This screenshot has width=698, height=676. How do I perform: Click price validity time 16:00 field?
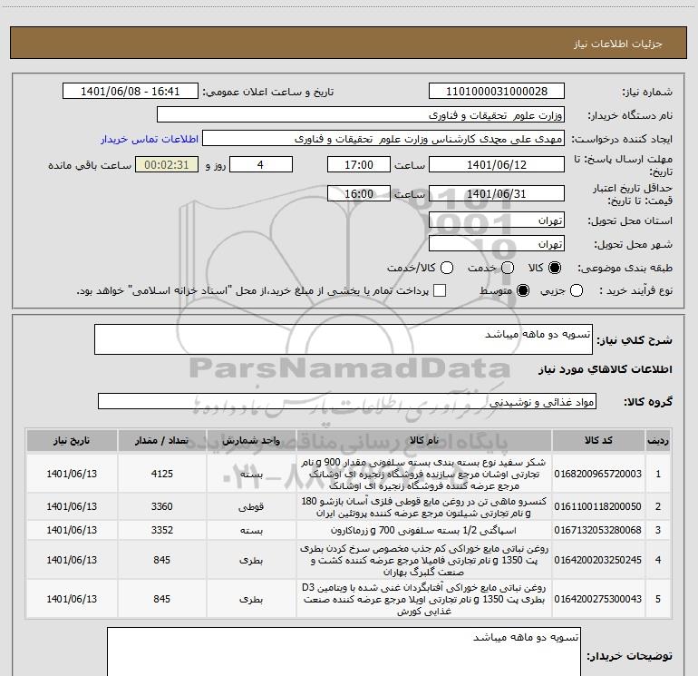[x=359, y=194]
